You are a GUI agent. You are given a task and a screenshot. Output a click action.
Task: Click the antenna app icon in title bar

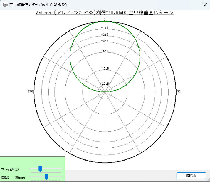(x=5, y=5)
